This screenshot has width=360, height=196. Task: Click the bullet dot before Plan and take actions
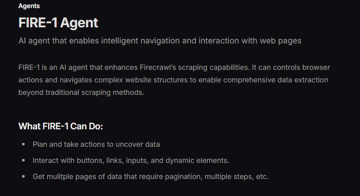(23, 144)
